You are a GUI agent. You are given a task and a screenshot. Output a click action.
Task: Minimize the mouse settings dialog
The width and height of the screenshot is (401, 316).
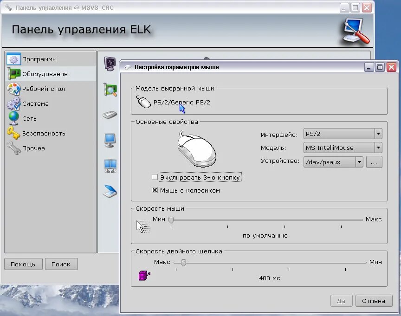369,67
